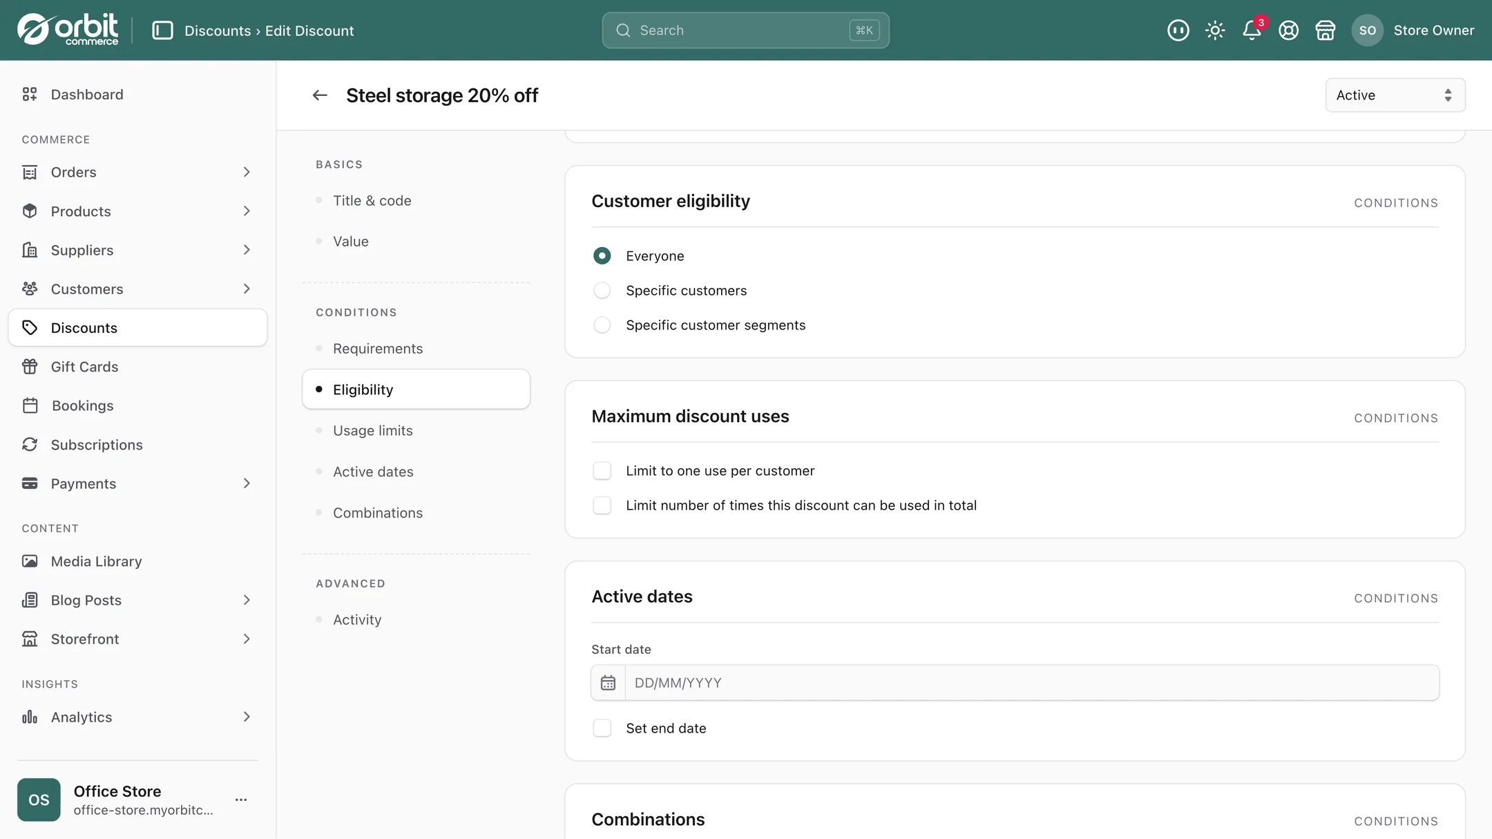Screen dimensions: 1492x839
Task: Open the Store Owner account name
Action: (1433, 30)
